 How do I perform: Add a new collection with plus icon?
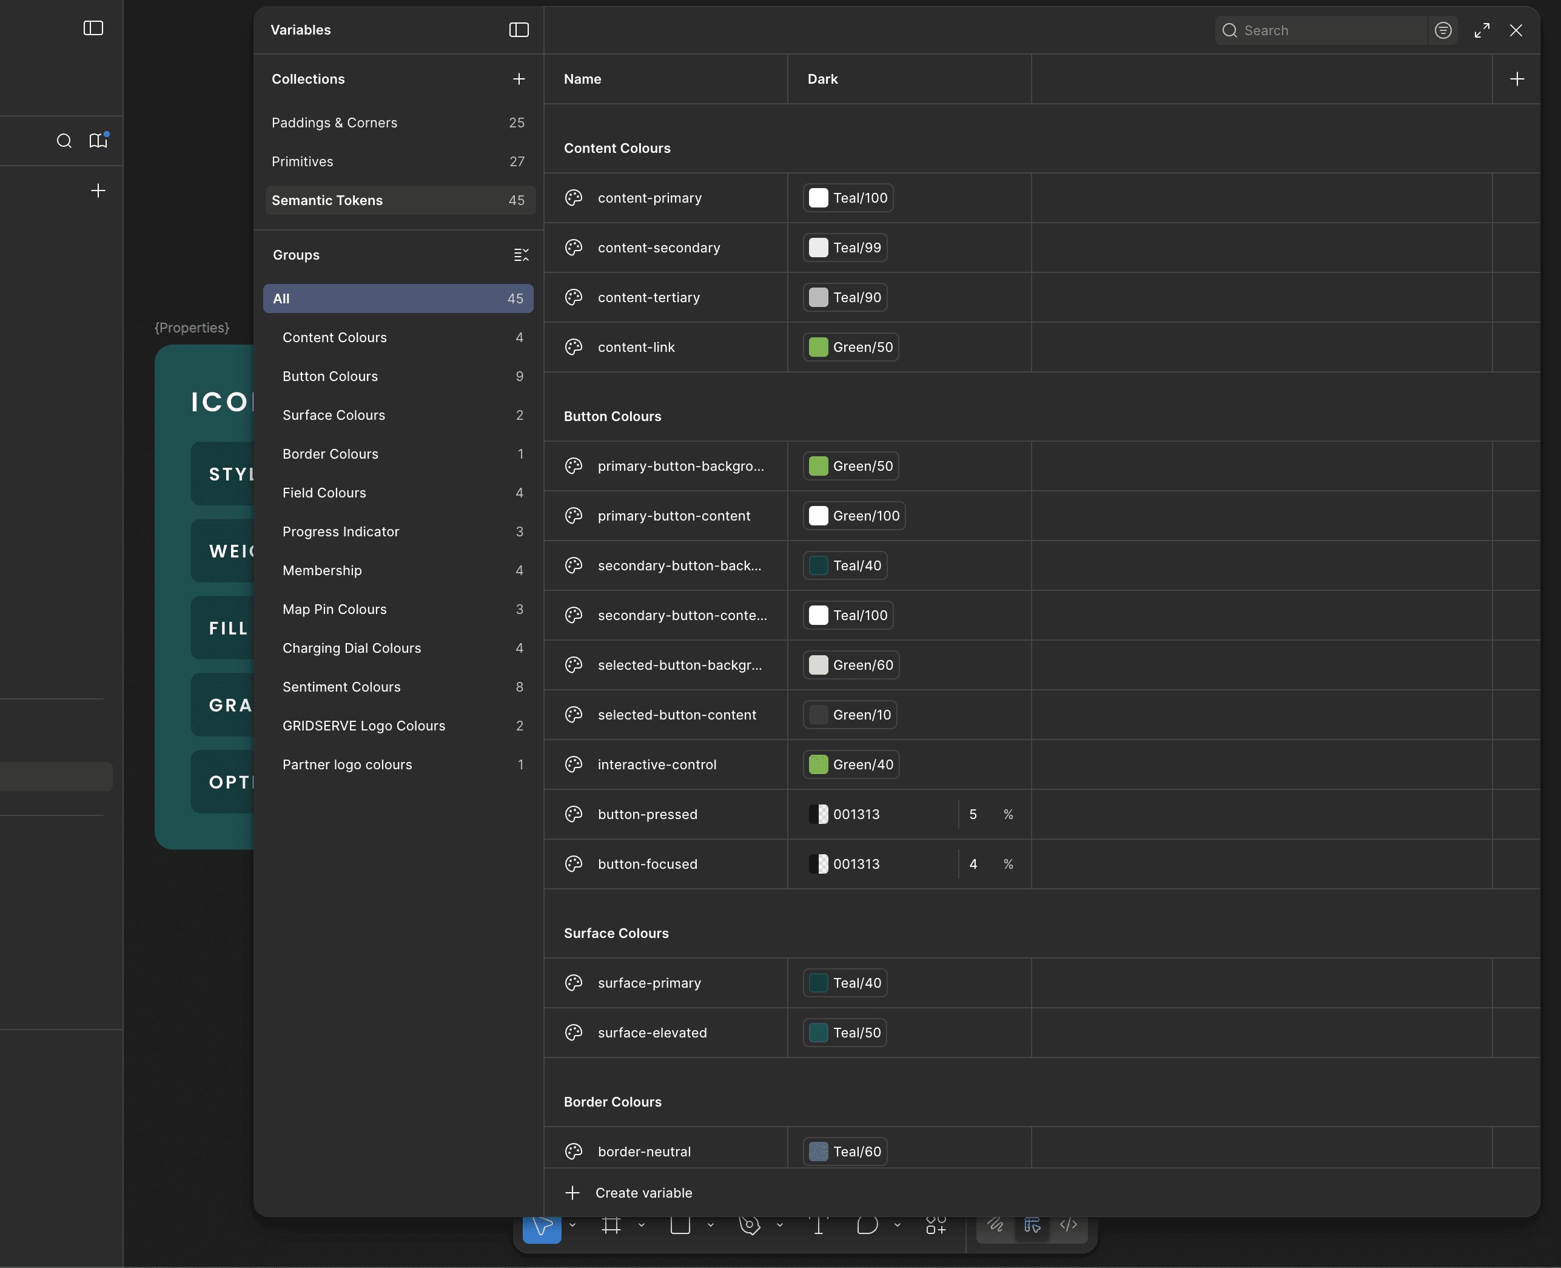(x=519, y=79)
